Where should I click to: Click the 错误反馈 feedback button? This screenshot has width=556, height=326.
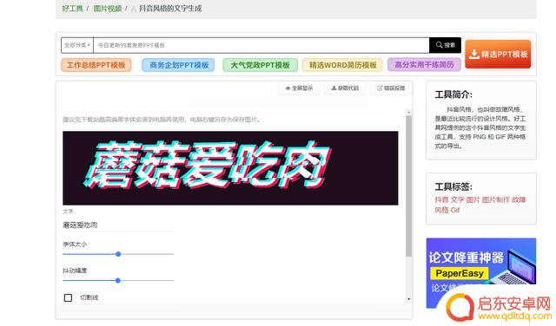click(391, 88)
